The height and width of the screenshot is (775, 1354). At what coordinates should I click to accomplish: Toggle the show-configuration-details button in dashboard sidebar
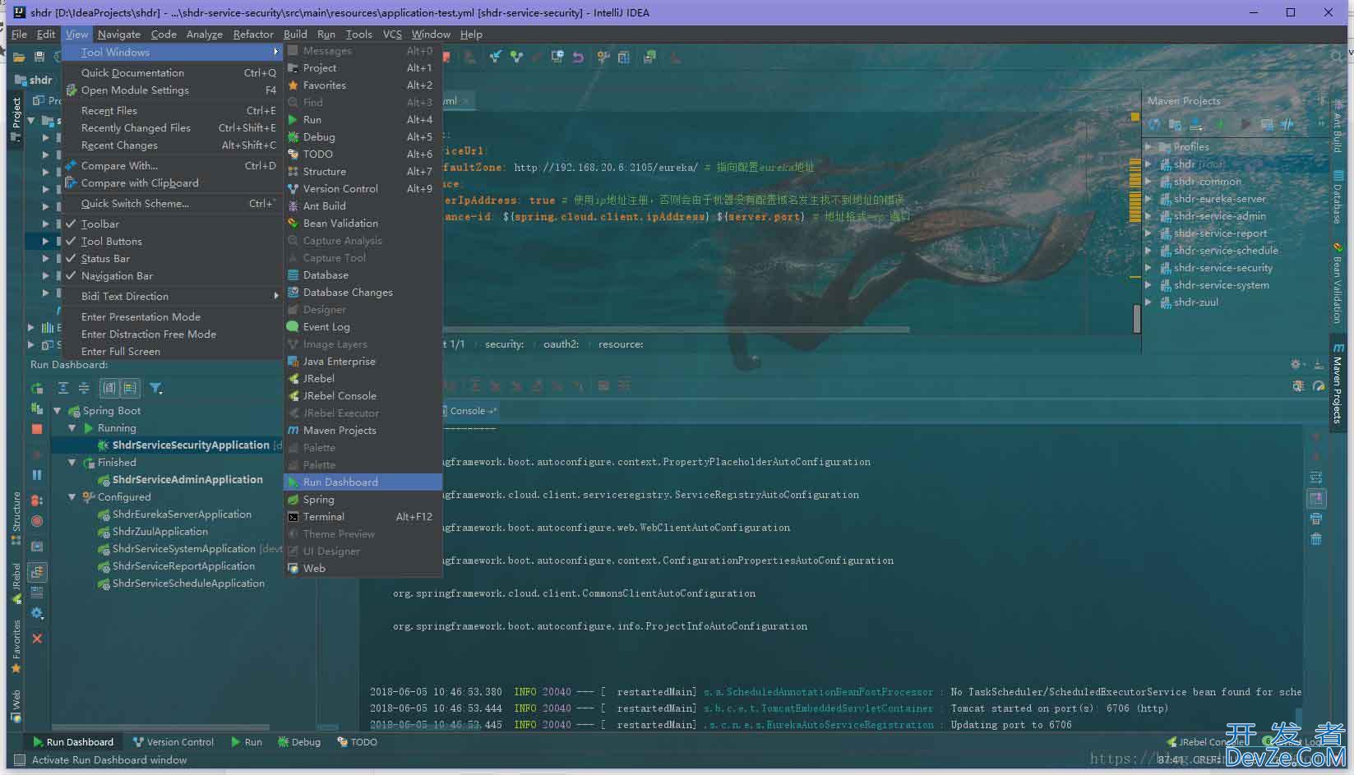pyautogui.click(x=37, y=572)
